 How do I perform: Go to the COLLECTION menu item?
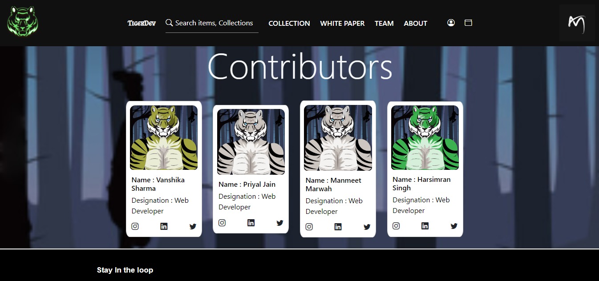(x=289, y=23)
